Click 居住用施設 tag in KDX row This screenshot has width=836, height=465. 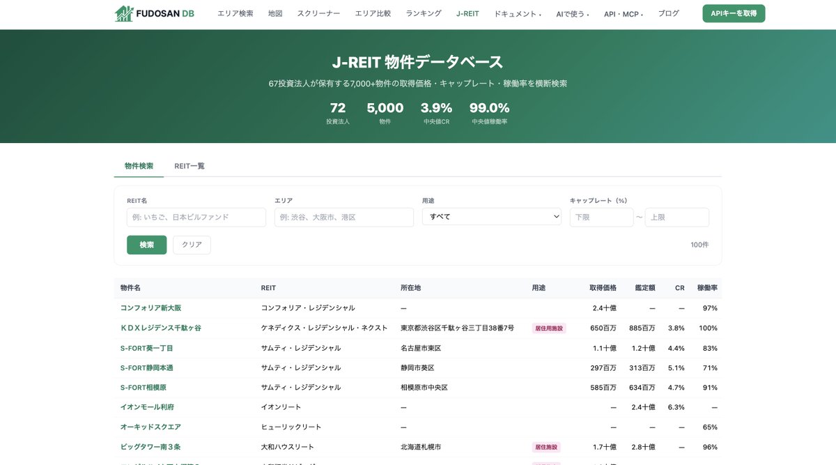(549, 328)
